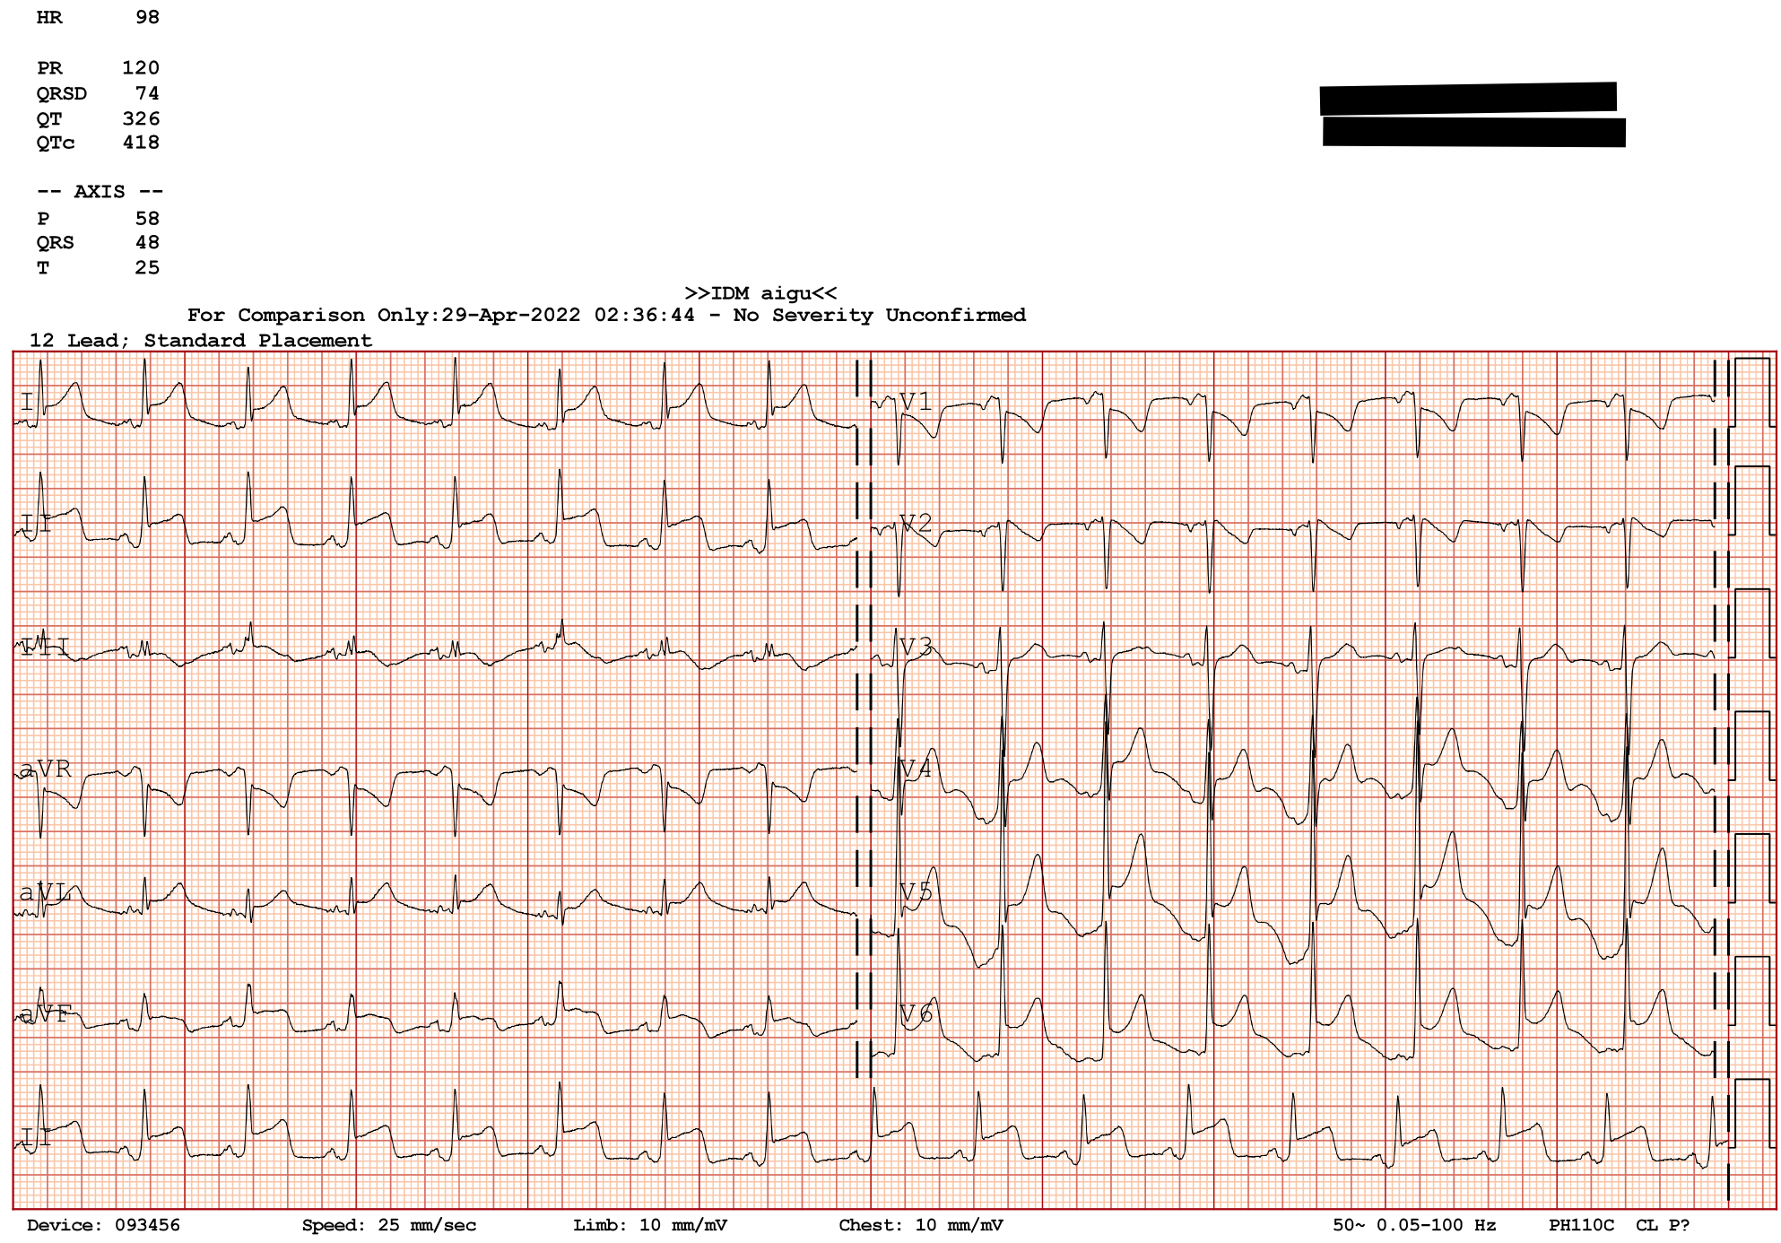Click the 12 Lead Standard Placement text
Viewport: 1781px width, 1243px height.
(201, 341)
